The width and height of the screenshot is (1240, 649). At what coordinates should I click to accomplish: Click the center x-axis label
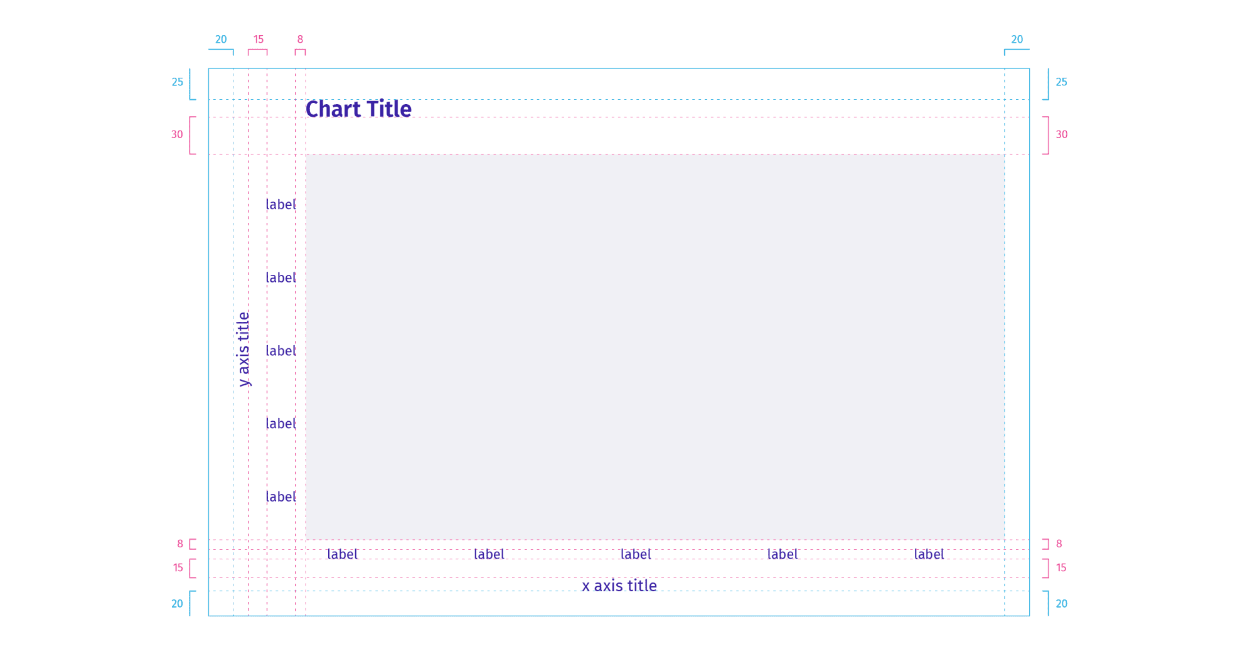[x=636, y=554]
